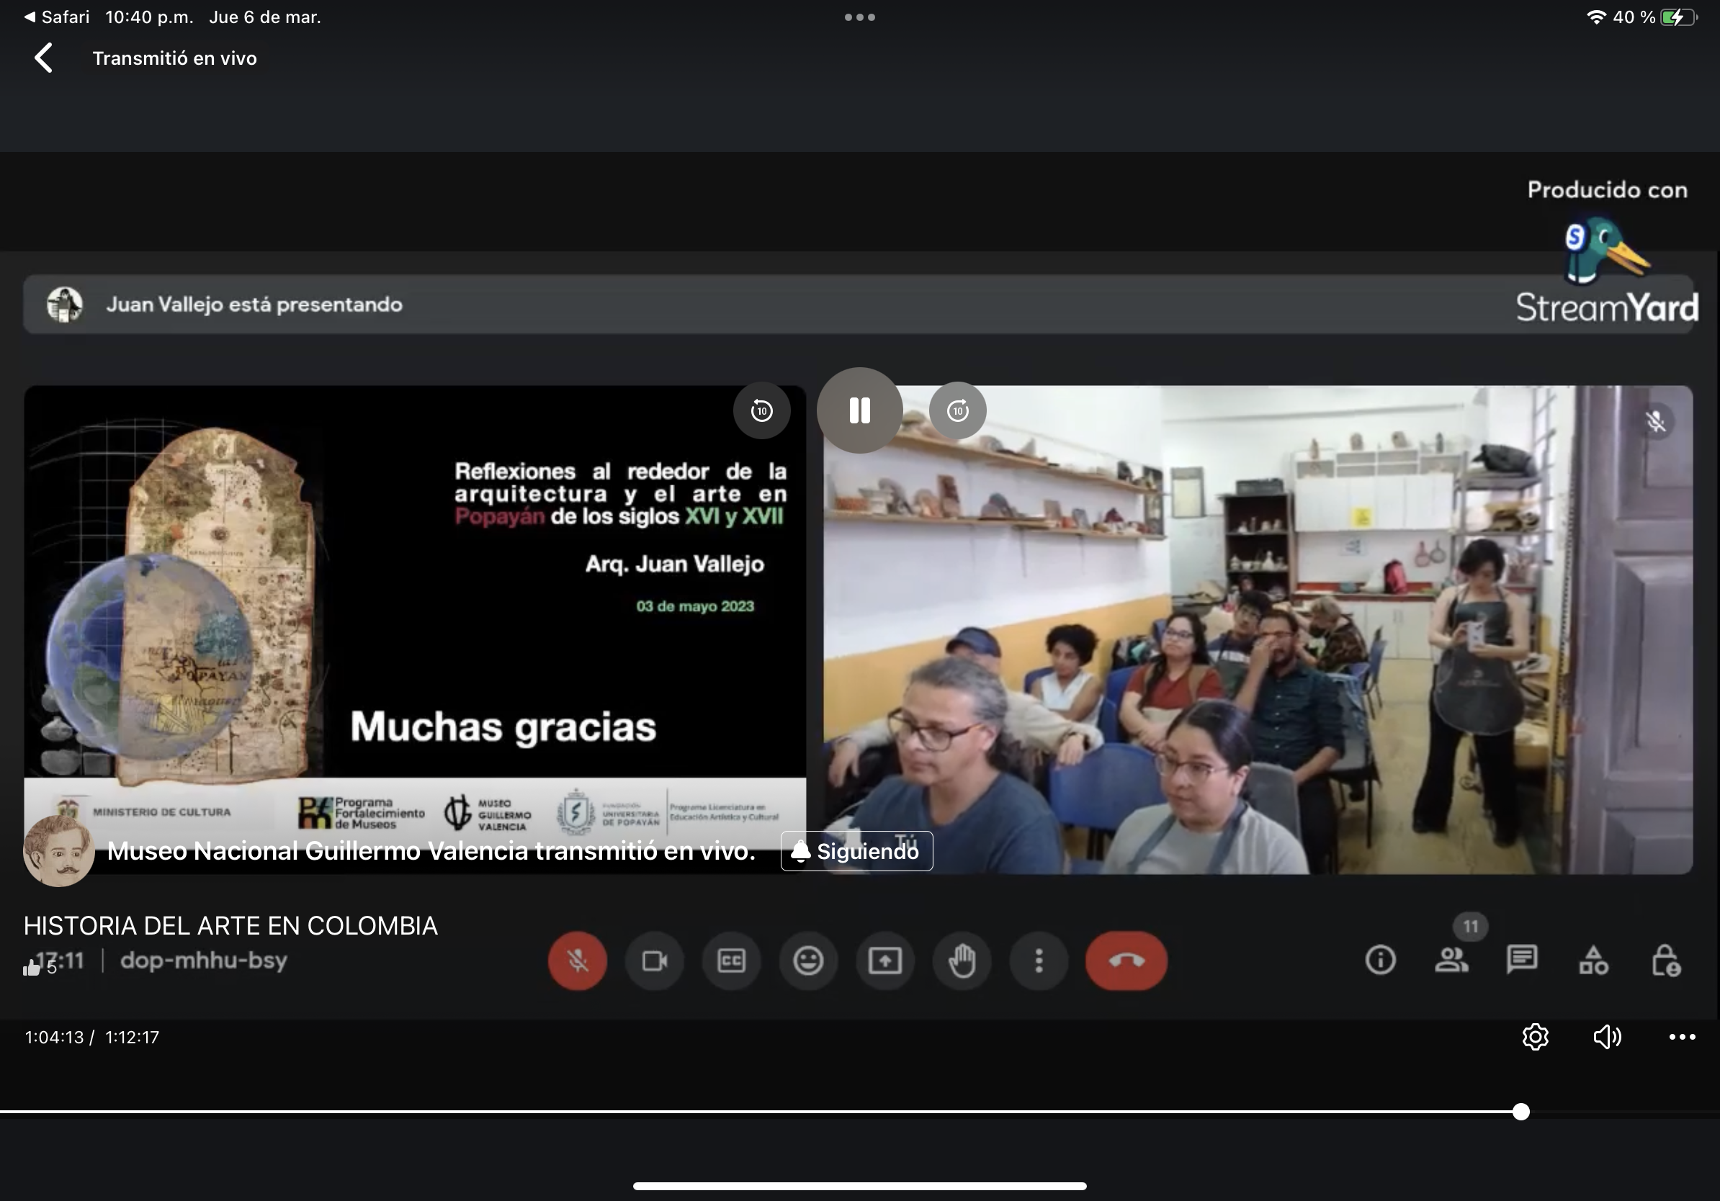Click the closed captions CC icon

pos(731,961)
